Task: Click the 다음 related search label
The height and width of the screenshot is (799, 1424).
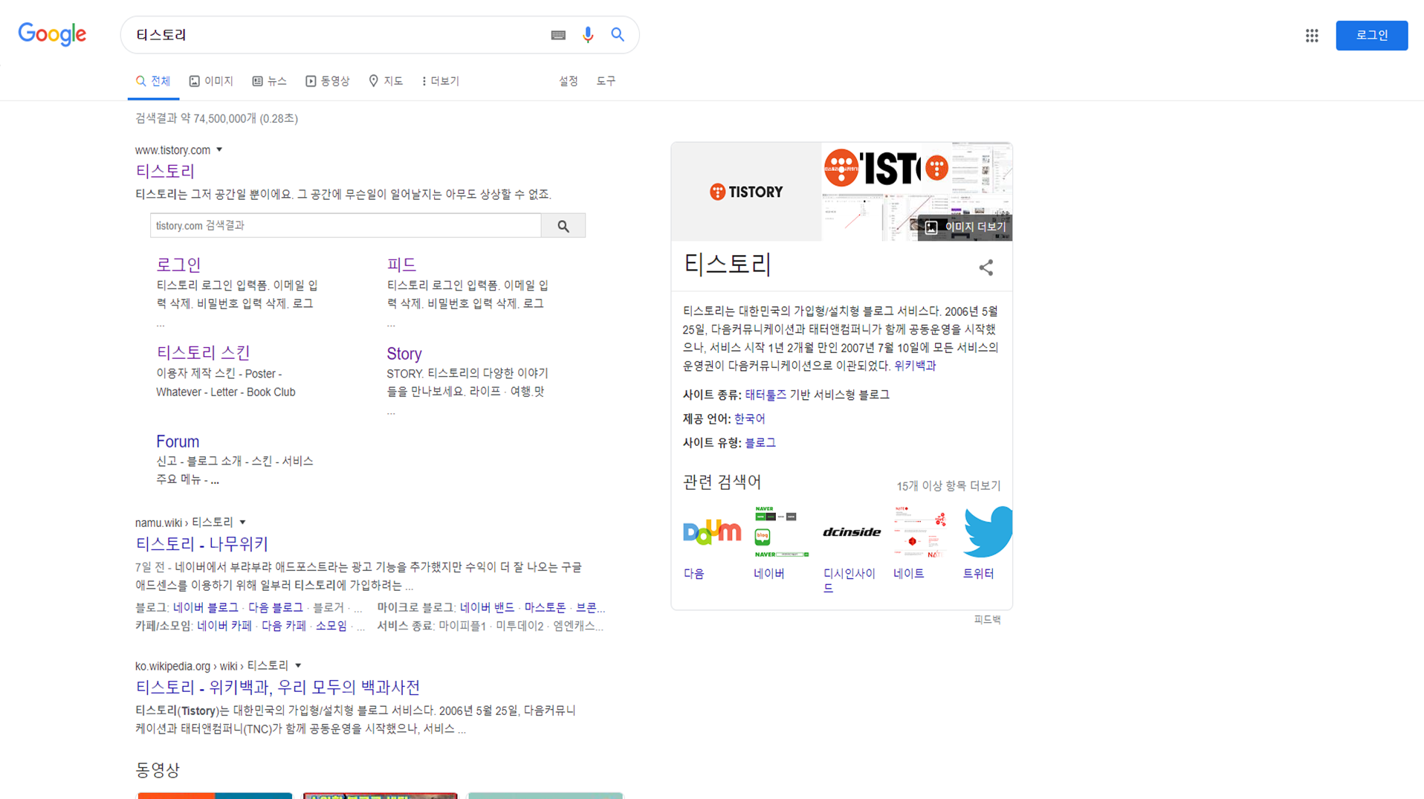Action: [694, 574]
